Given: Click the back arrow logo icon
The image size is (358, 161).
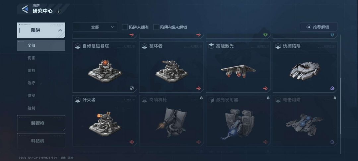Looking at the screenshot, I should tap(25, 9).
